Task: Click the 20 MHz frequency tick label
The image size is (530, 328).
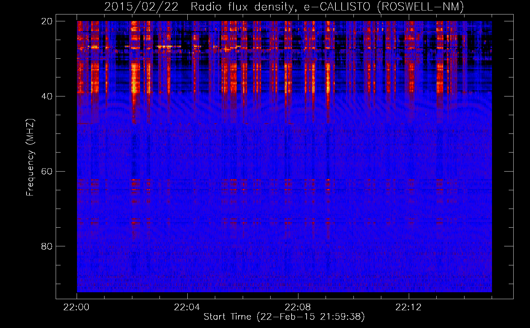Action: point(47,21)
